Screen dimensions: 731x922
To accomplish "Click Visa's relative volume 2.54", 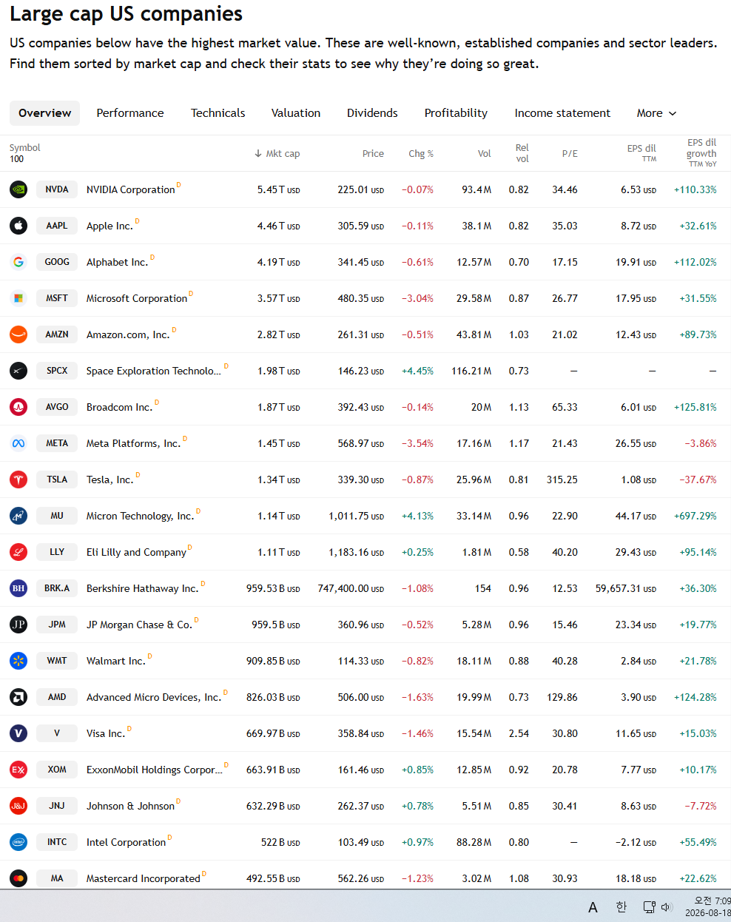I will (x=519, y=733).
